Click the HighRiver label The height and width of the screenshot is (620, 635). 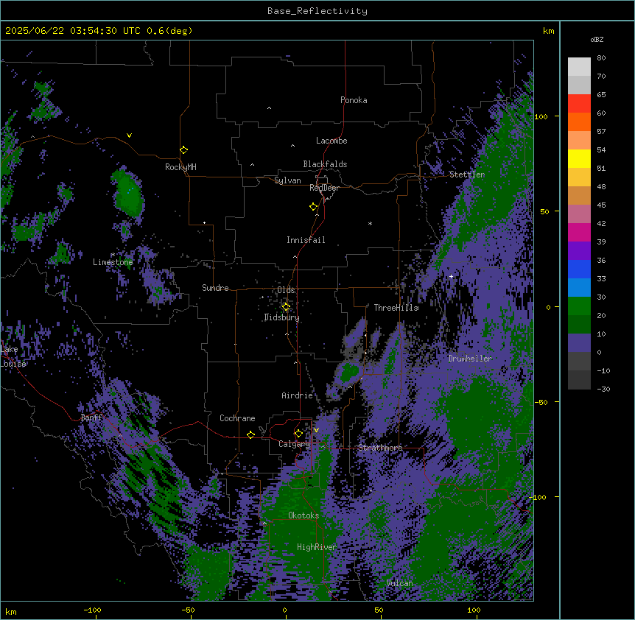click(x=317, y=547)
